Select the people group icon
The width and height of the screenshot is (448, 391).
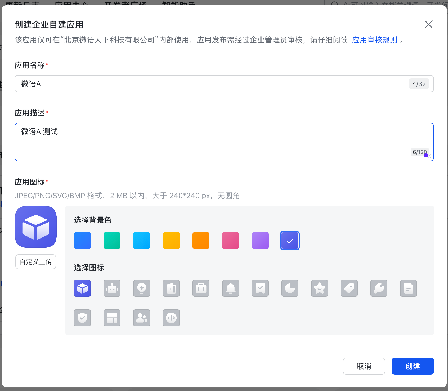coord(142,318)
